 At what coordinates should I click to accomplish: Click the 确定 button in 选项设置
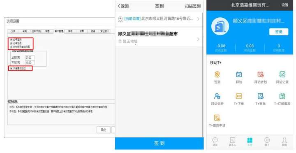pos(104,130)
